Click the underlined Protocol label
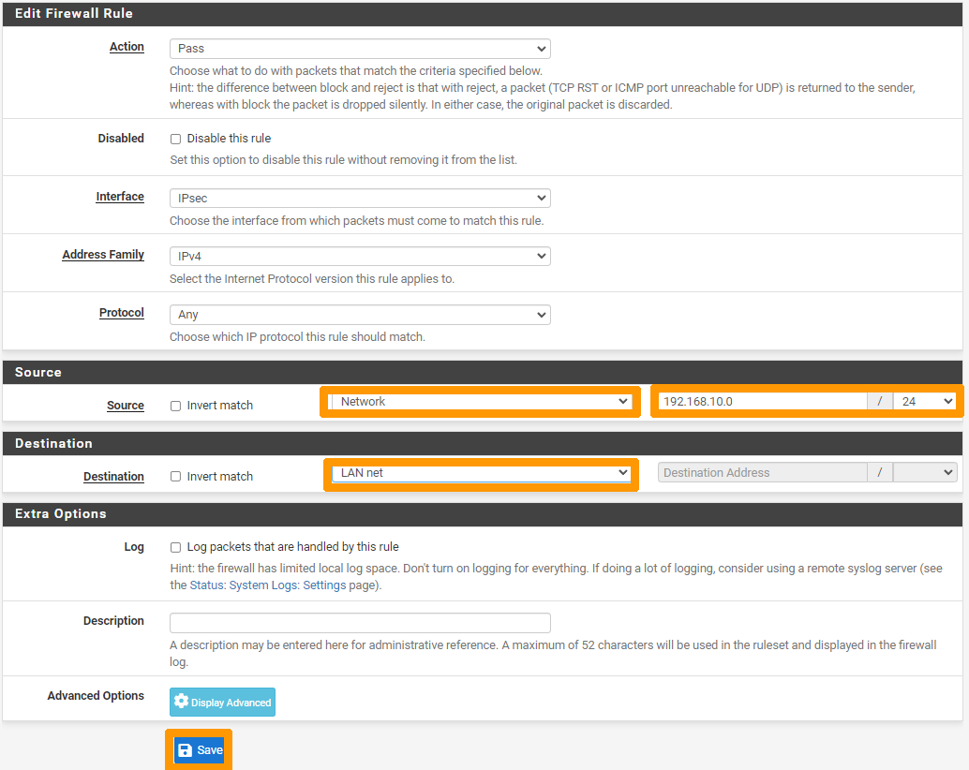The width and height of the screenshot is (969, 770). [x=122, y=313]
